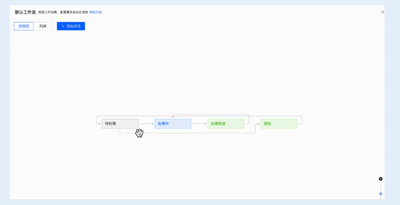
Task: Click the zoom slider handle
Action: [381, 194]
